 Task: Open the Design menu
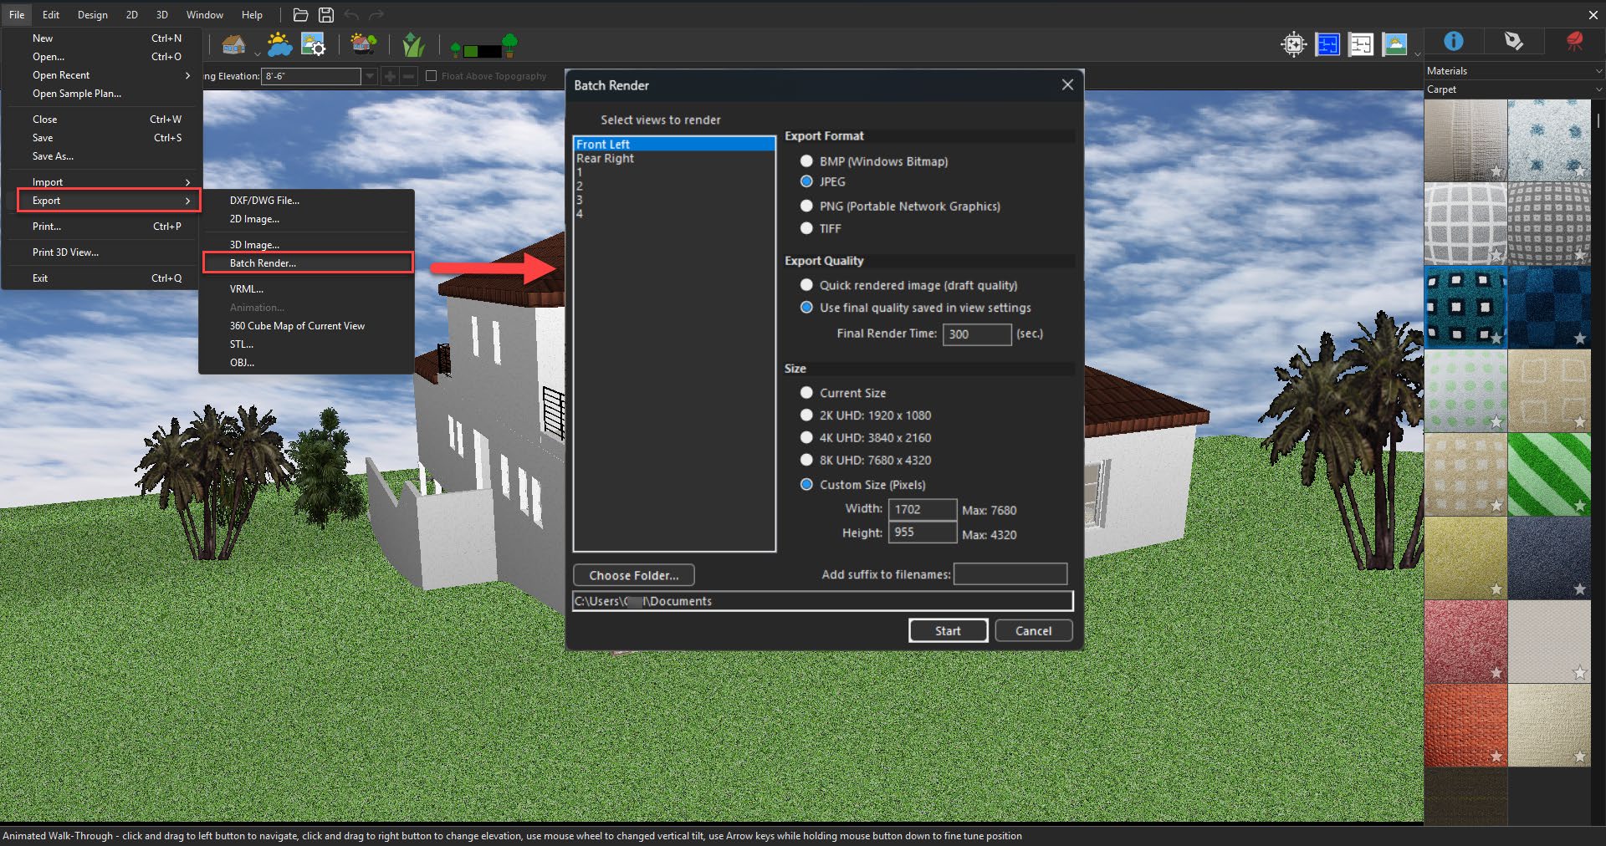[92, 15]
